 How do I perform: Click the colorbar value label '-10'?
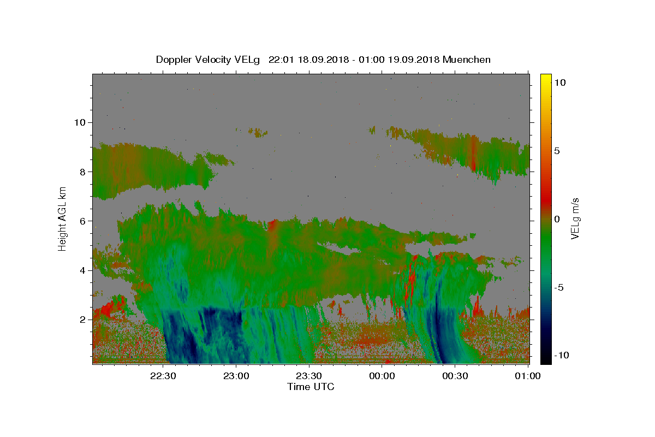click(562, 356)
